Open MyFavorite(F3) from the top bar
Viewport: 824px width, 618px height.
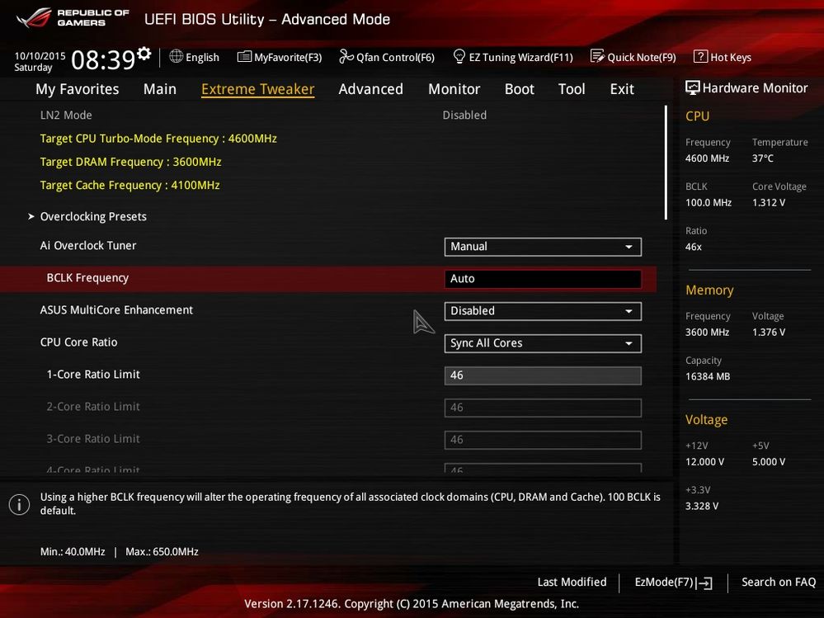(x=280, y=57)
